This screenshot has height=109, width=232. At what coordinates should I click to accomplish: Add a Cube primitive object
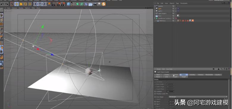68,4
